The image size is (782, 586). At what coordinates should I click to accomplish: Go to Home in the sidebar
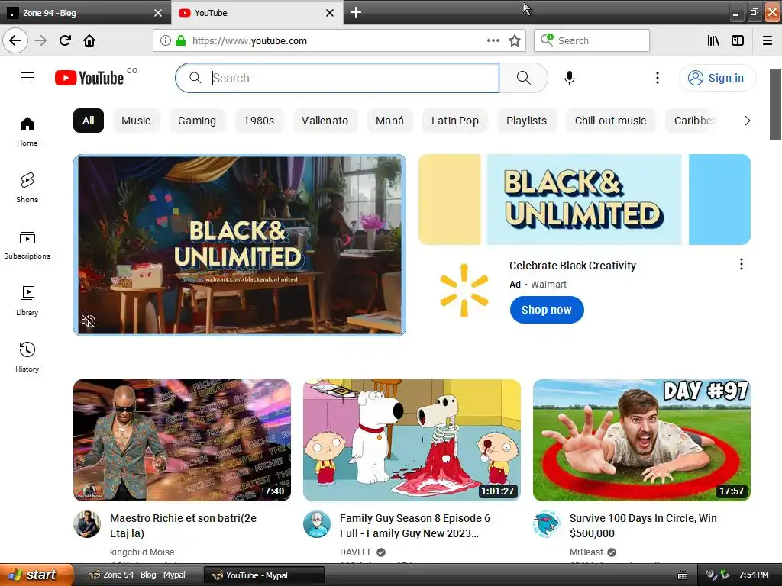(27, 131)
